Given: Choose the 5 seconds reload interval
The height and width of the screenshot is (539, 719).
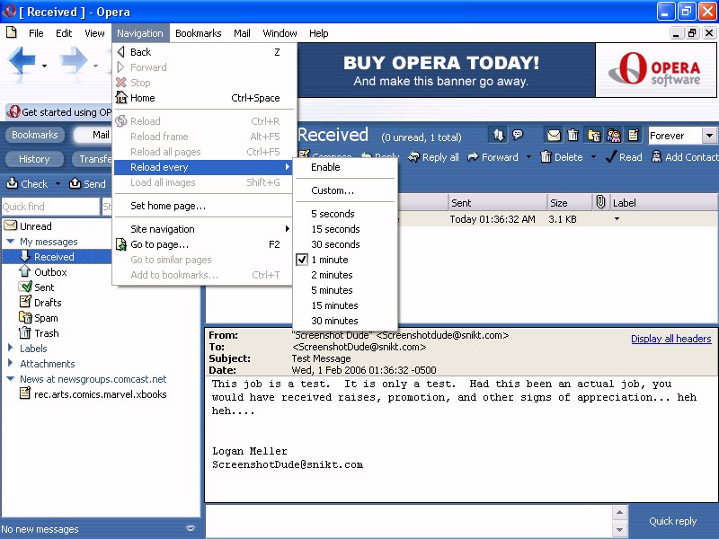Looking at the screenshot, I should coord(333,214).
